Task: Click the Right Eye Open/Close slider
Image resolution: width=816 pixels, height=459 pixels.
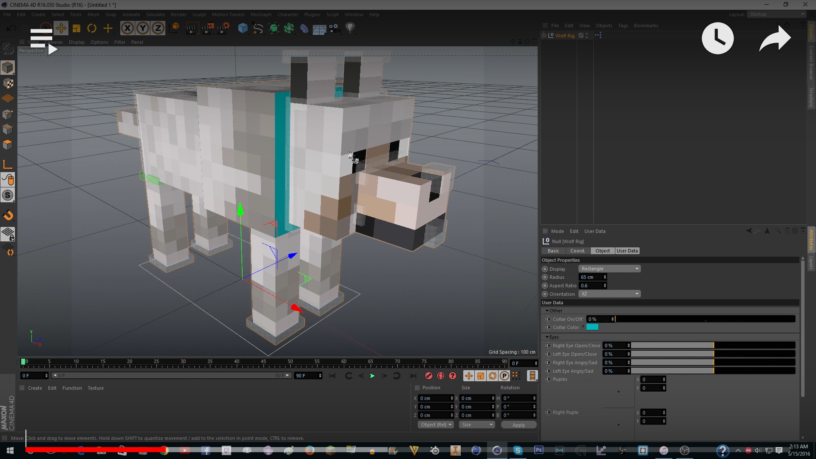Action: point(713,346)
